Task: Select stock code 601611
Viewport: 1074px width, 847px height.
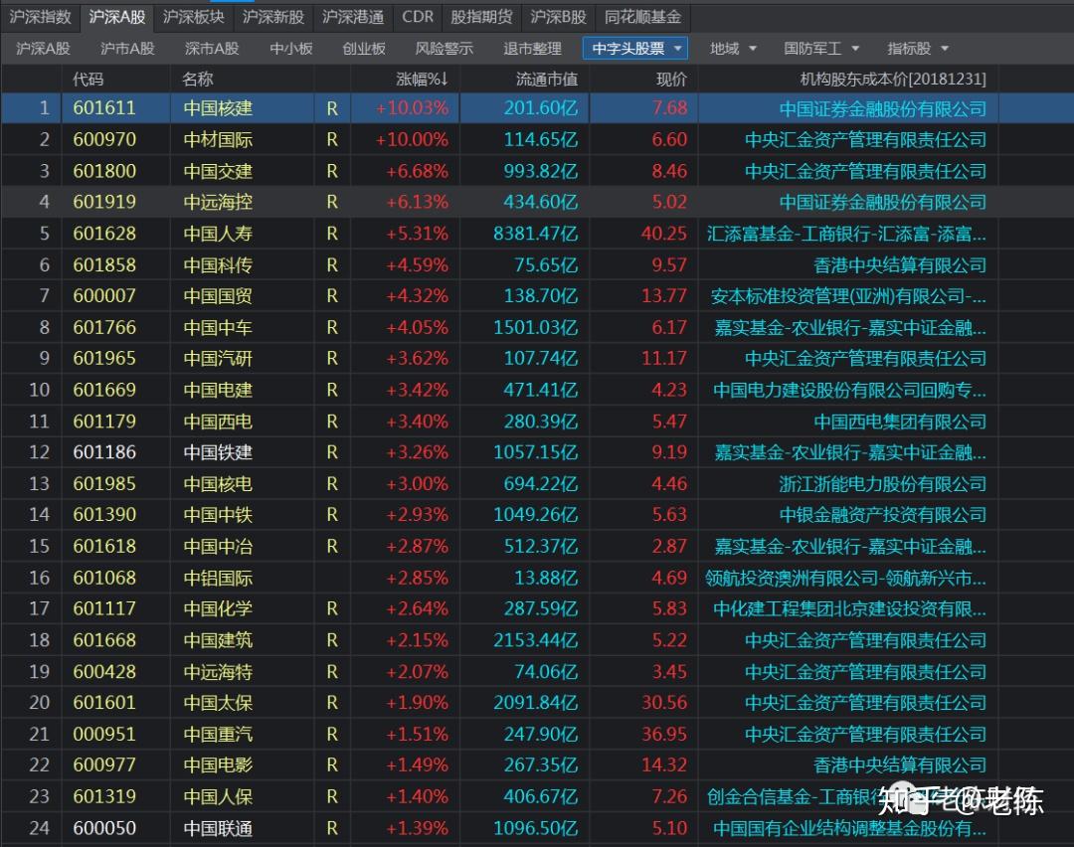Action: pos(104,108)
